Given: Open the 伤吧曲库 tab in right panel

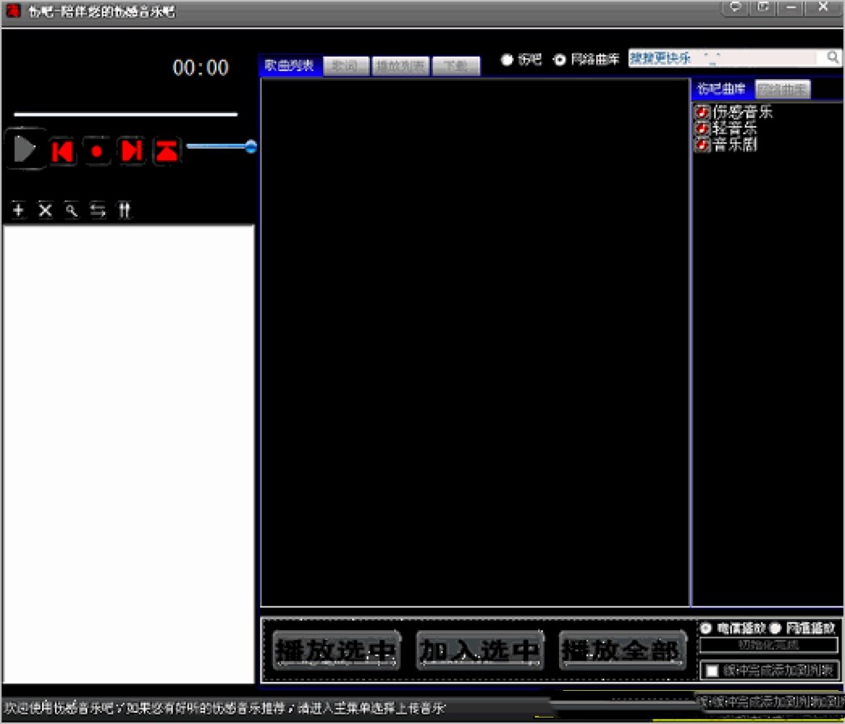Looking at the screenshot, I should [721, 89].
